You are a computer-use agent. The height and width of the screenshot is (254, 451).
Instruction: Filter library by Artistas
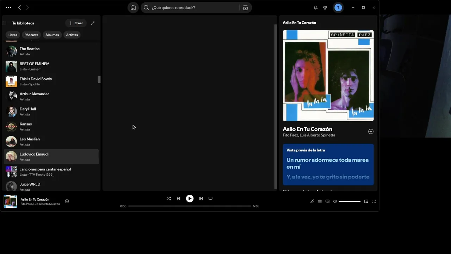72,35
